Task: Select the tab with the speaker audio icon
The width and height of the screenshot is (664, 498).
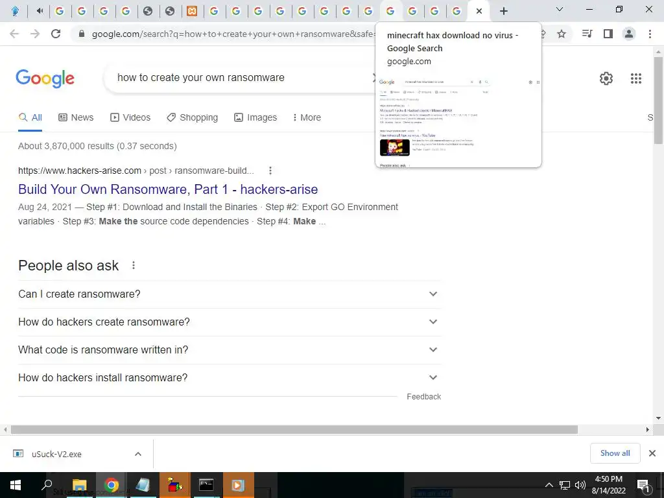Action: point(40,11)
